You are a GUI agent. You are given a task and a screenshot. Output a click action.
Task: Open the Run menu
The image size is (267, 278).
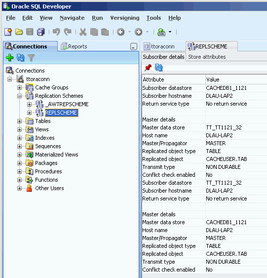click(97, 18)
